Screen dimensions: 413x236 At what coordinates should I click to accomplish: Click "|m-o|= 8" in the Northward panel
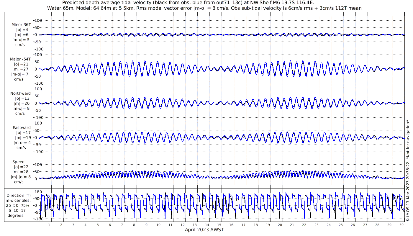(21, 108)
